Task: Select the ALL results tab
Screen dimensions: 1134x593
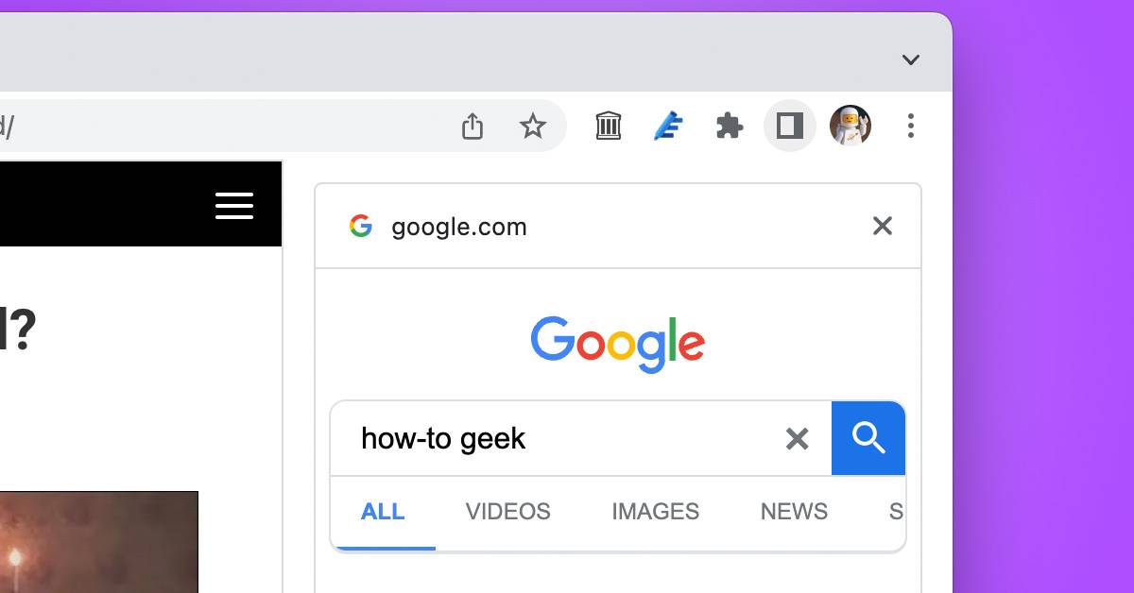Action: (x=383, y=512)
